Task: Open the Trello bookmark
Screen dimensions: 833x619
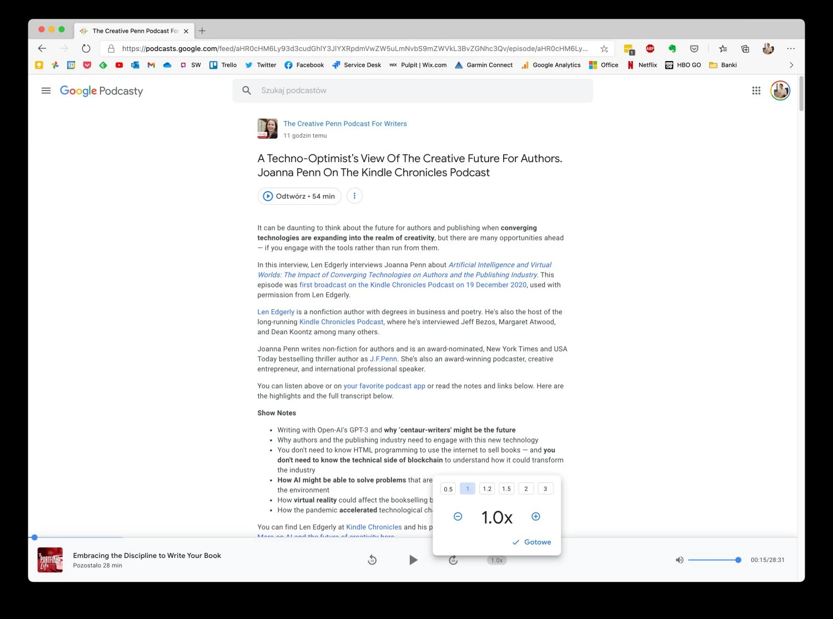Action: (223, 65)
